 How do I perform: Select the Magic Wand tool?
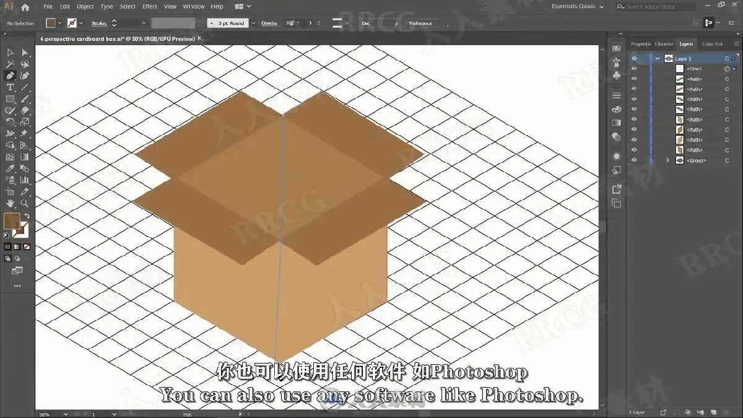point(10,64)
